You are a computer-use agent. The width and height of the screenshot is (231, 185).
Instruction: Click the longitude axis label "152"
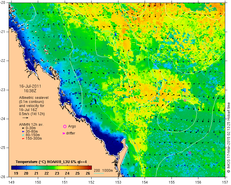(91, 182)
